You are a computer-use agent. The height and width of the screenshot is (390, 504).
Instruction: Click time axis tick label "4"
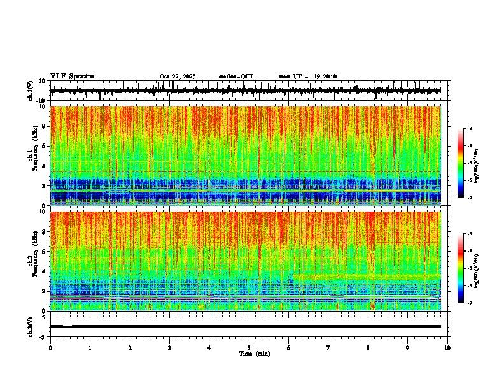(209, 348)
